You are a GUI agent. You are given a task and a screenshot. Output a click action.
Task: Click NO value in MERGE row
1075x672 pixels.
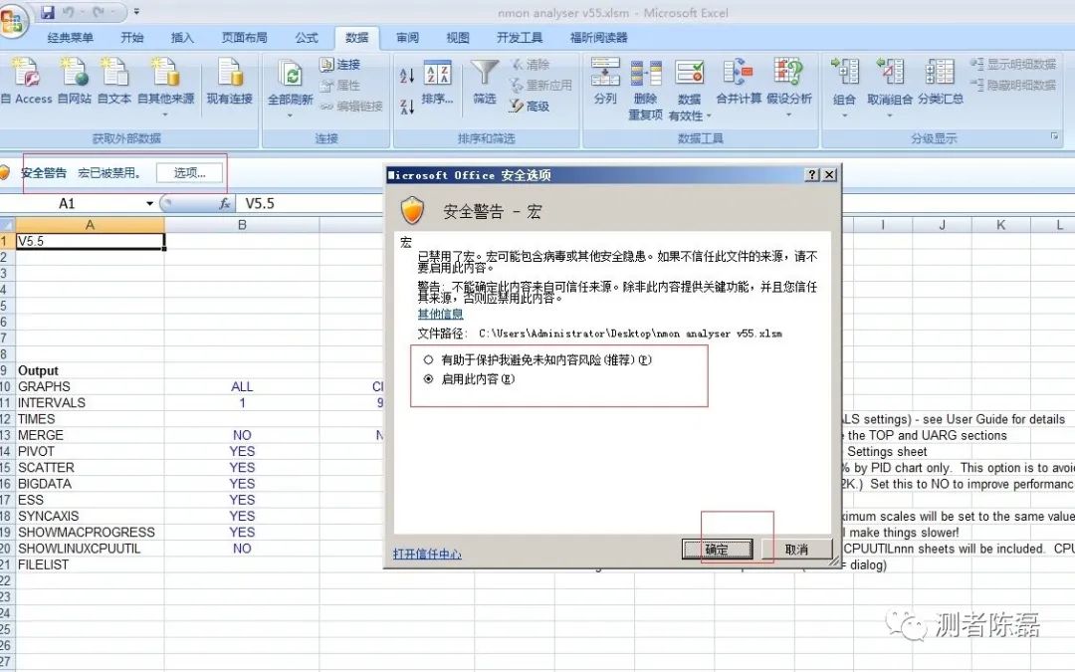coord(242,435)
